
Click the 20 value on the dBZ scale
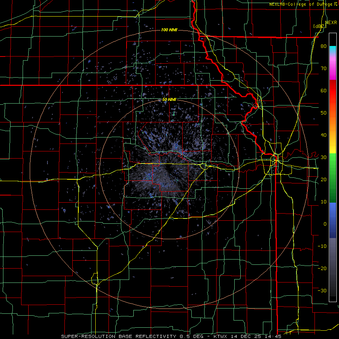(x=324, y=180)
